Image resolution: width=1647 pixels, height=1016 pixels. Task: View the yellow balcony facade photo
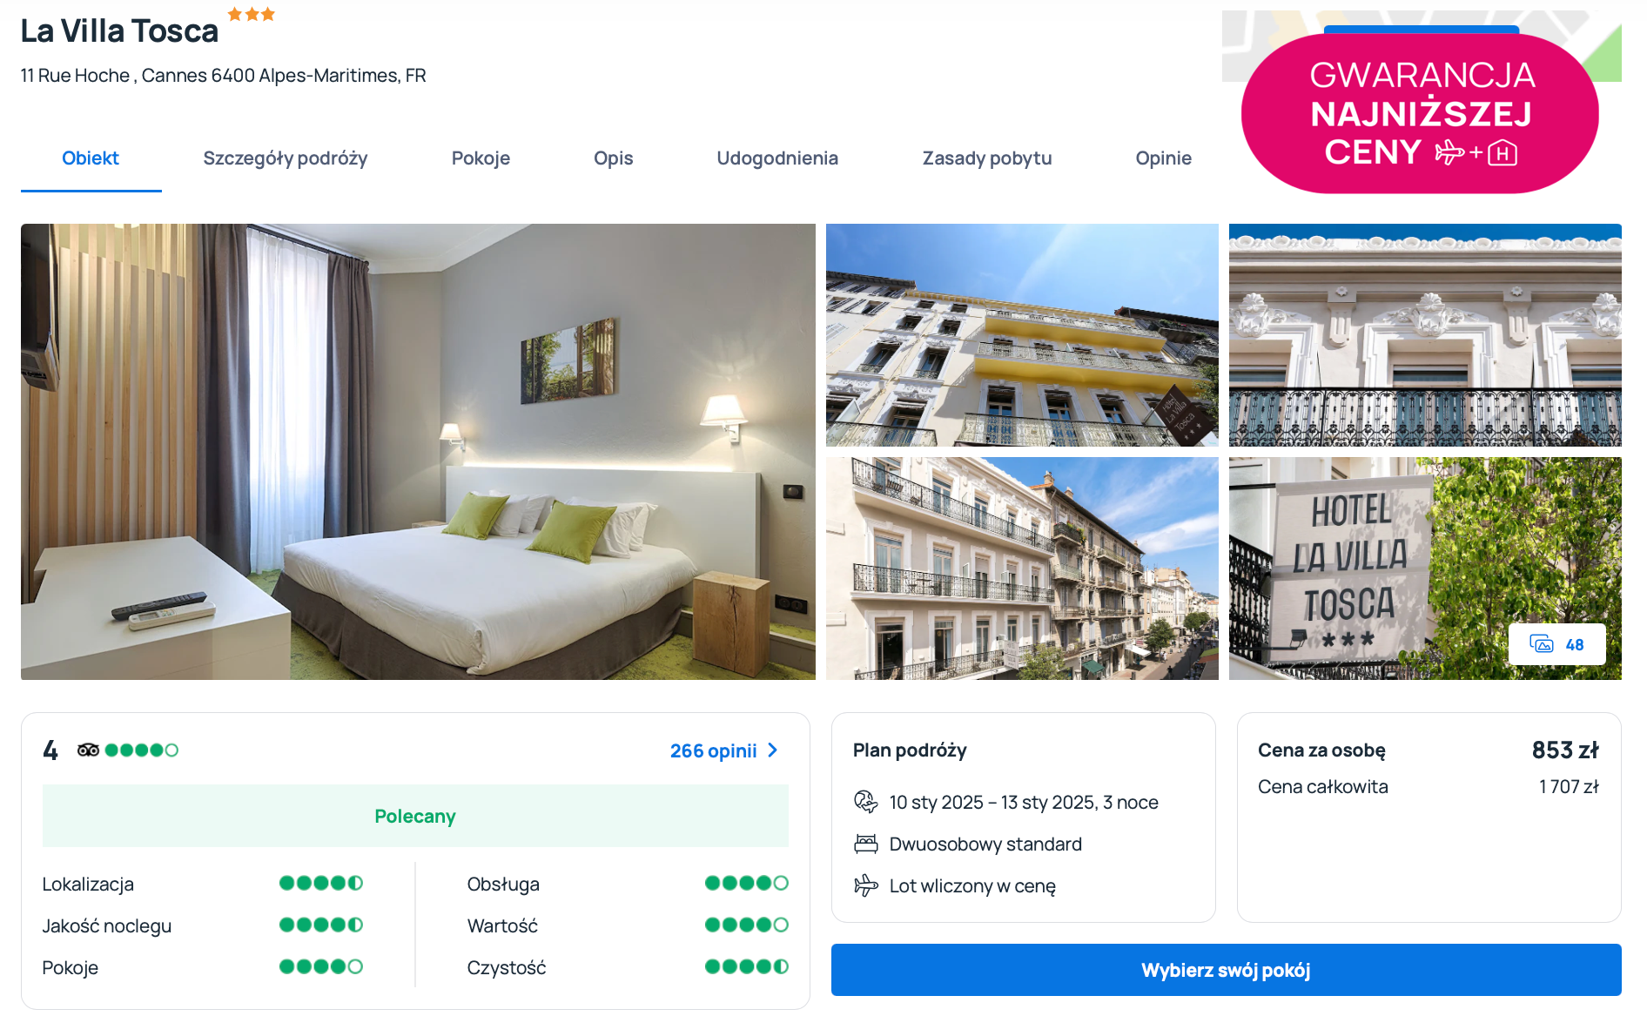point(1022,335)
